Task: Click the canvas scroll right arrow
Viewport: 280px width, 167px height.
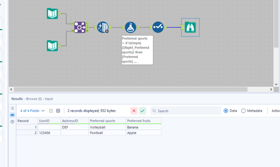Action: click(x=271, y=90)
